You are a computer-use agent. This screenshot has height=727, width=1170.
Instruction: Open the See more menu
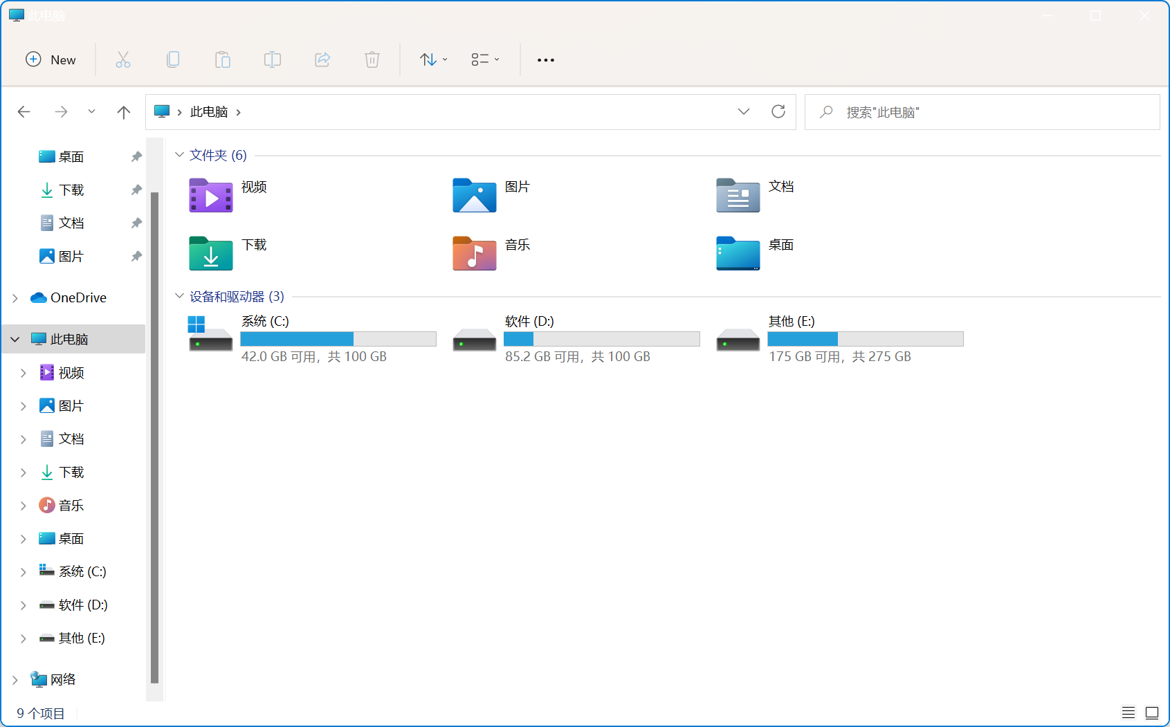545,59
